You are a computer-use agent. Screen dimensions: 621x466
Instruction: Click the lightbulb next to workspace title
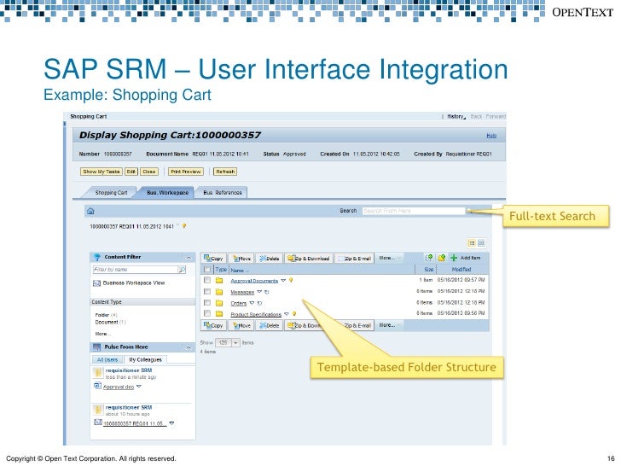tap(184, 226)
